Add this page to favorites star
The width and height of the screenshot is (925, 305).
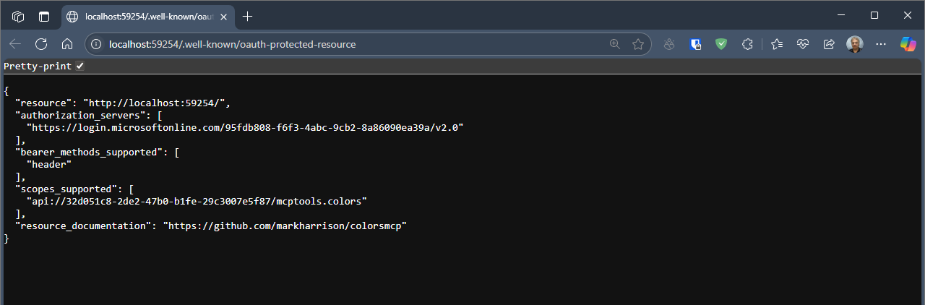[638, 44]
